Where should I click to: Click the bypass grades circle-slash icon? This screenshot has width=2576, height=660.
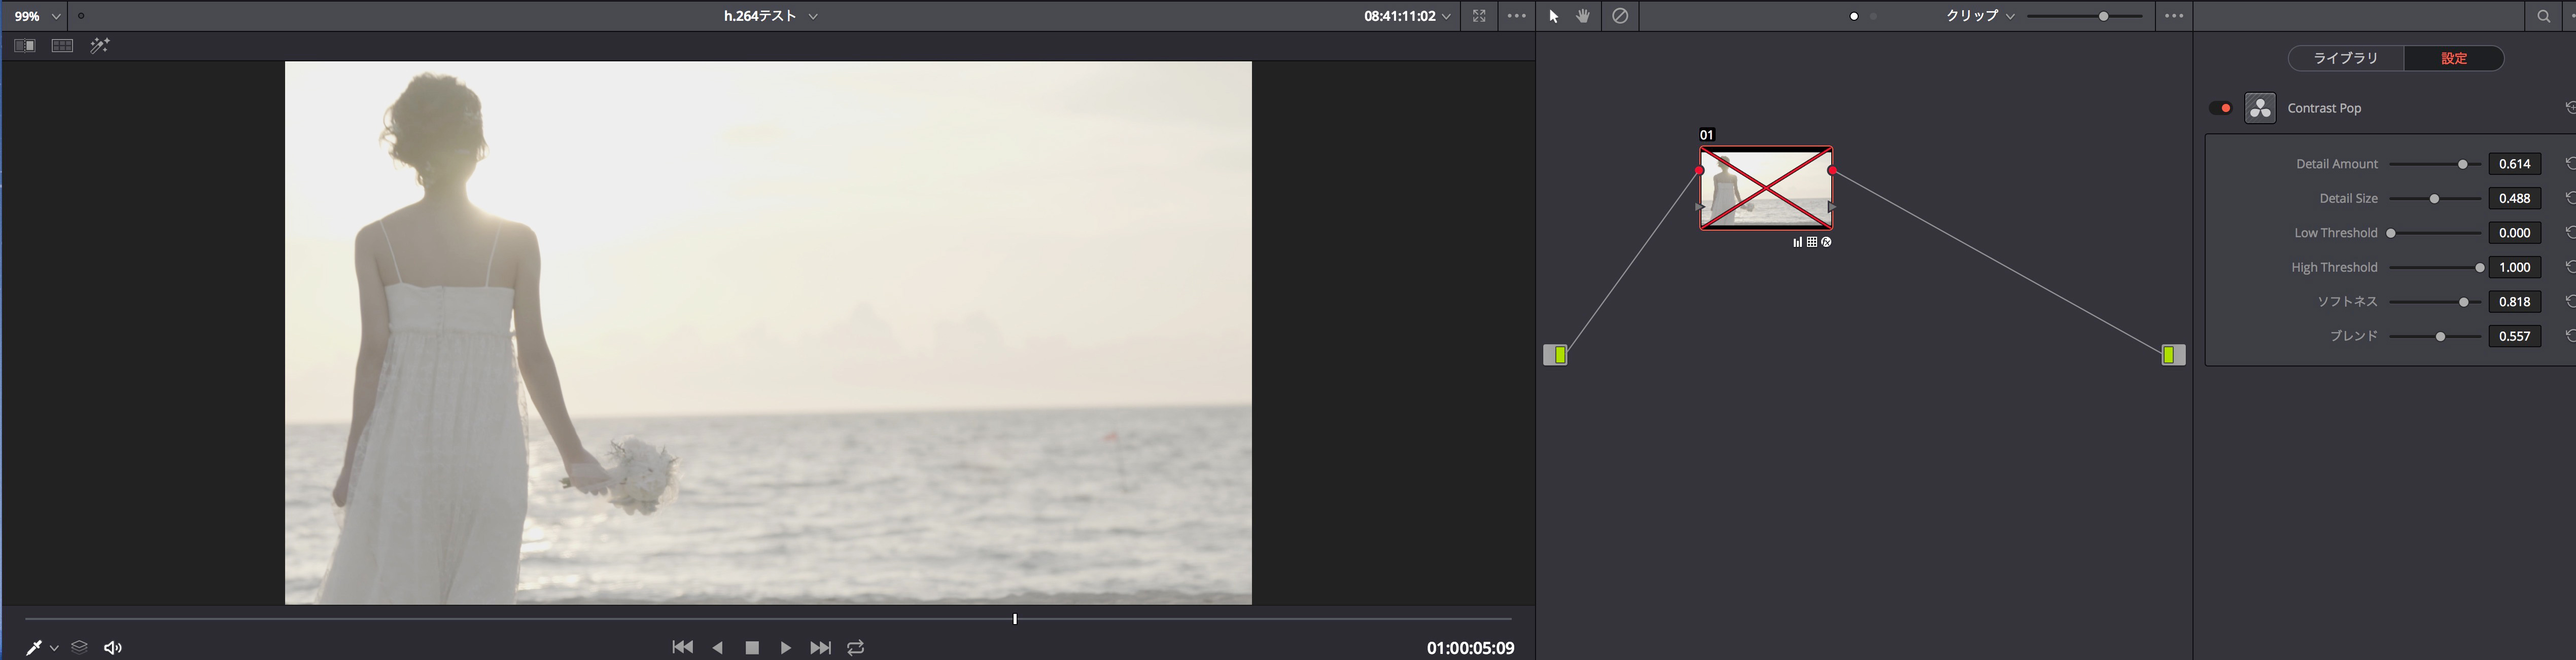pos(1620,16)
